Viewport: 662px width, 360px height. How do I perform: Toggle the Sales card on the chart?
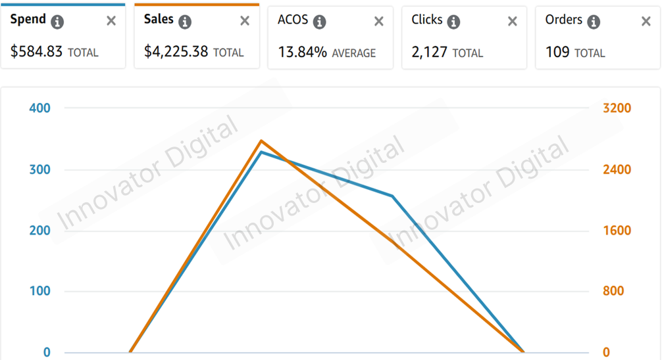(197, 36)
